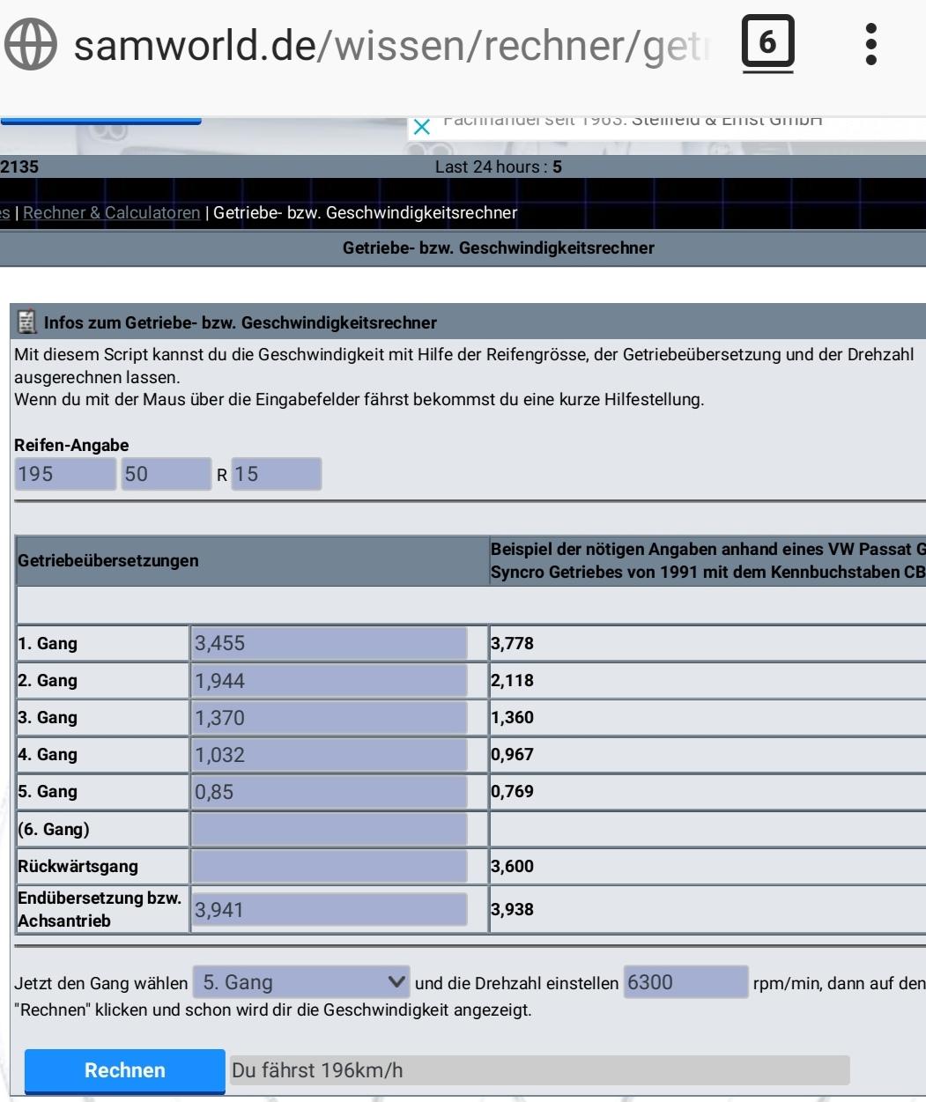Select example value 1,360 for 3. Gang
Viewport: 926px width, 1102px height.
pyautogui.click(x=513, y=718)
